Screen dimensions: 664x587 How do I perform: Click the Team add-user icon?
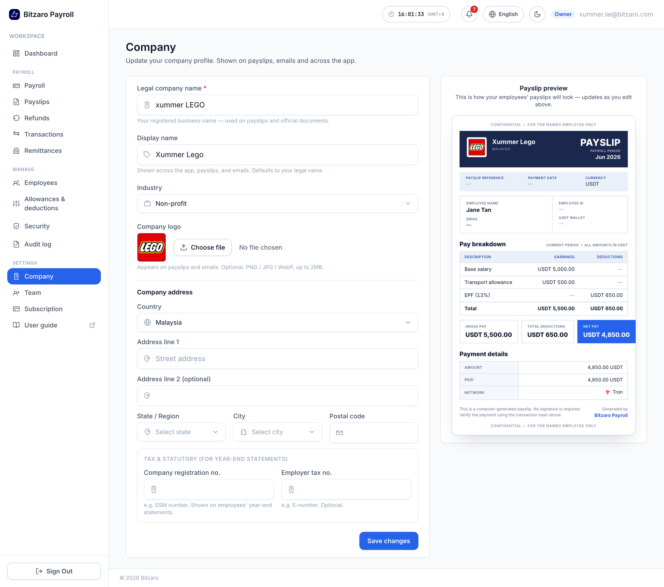click(16, 293)
